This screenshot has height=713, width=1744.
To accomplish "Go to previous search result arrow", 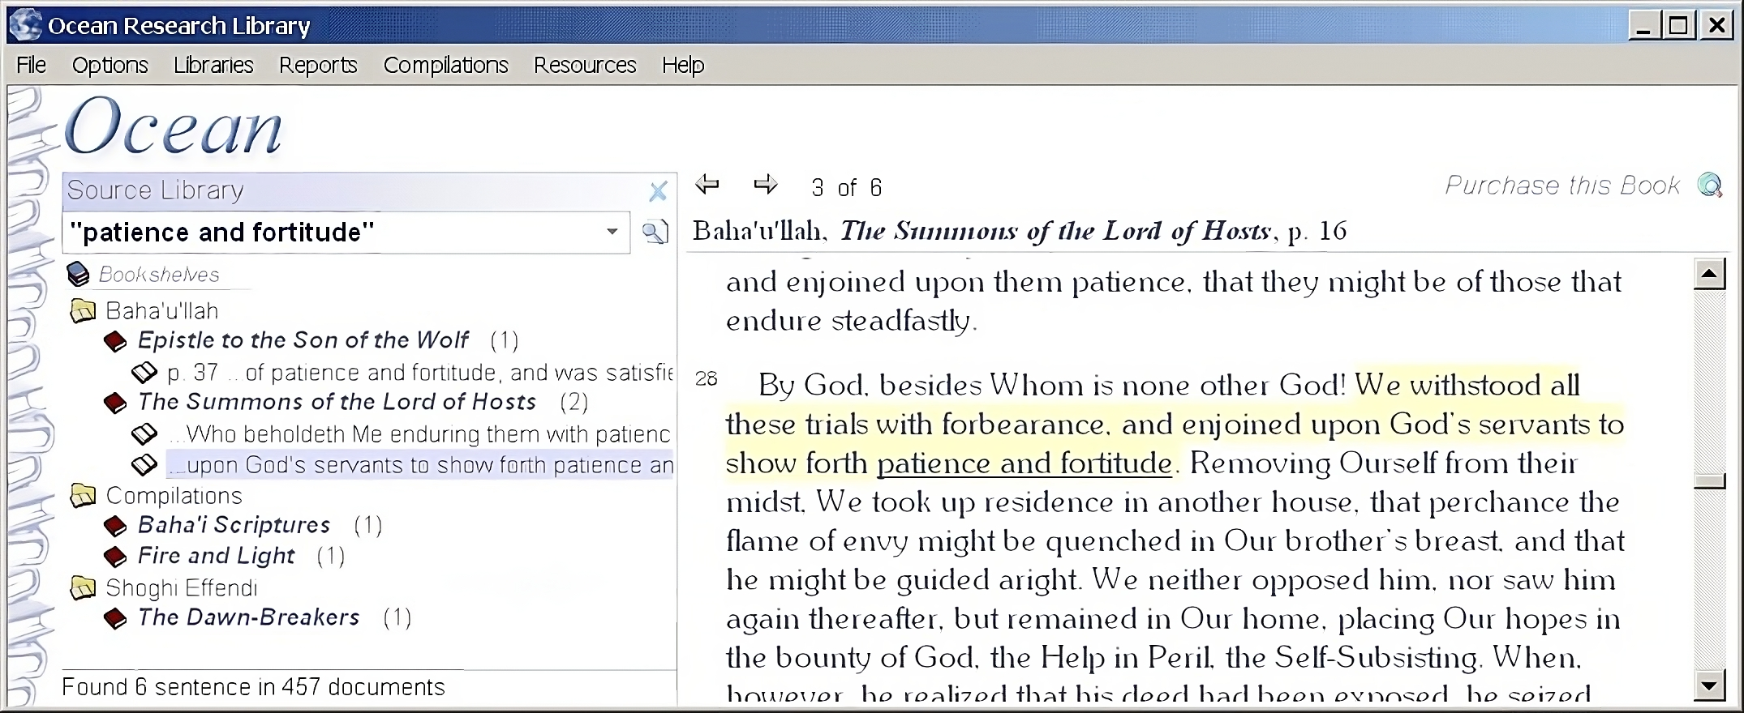I will click(x=707, y=186).
